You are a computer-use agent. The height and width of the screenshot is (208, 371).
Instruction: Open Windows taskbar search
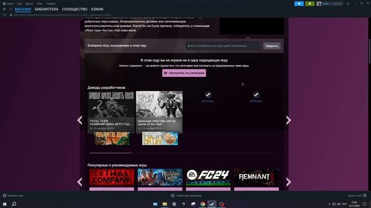click(x=14, y=204)
